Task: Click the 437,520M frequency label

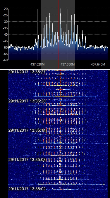Action: click(x=37, y=64)
